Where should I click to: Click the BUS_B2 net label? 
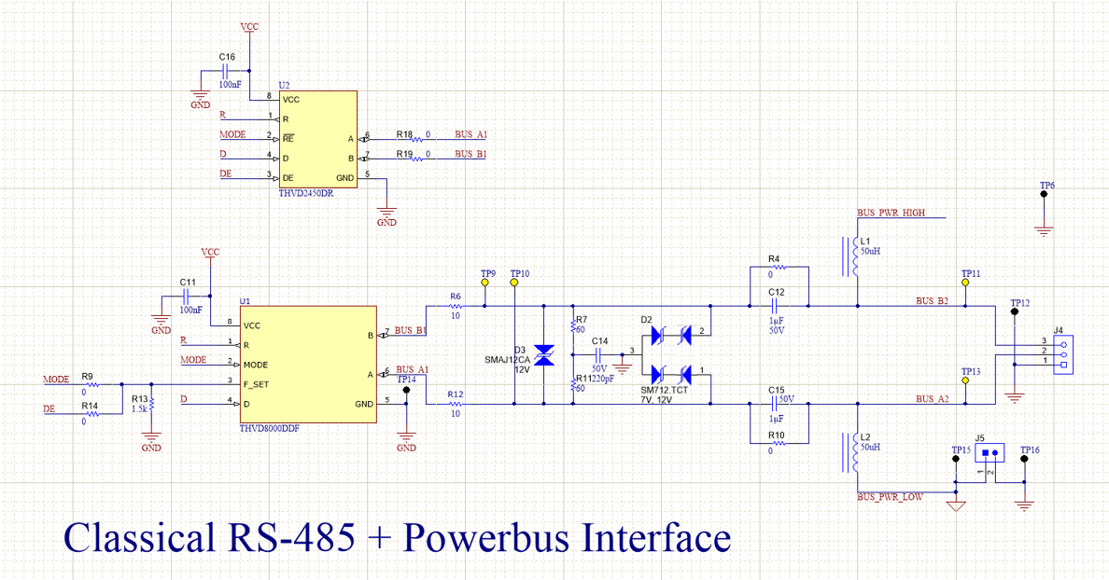(932, 299)
